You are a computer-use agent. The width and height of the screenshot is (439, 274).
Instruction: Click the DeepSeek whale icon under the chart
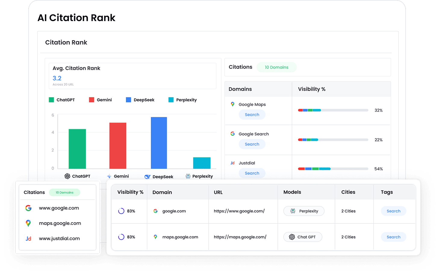pos(147,177)
